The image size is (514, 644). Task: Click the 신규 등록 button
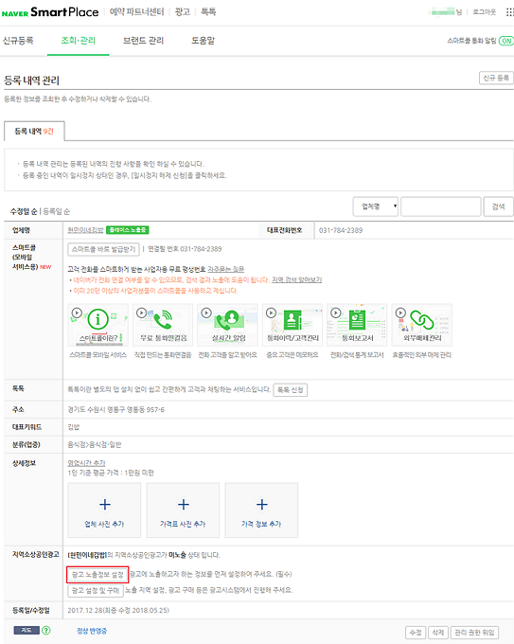496,78
